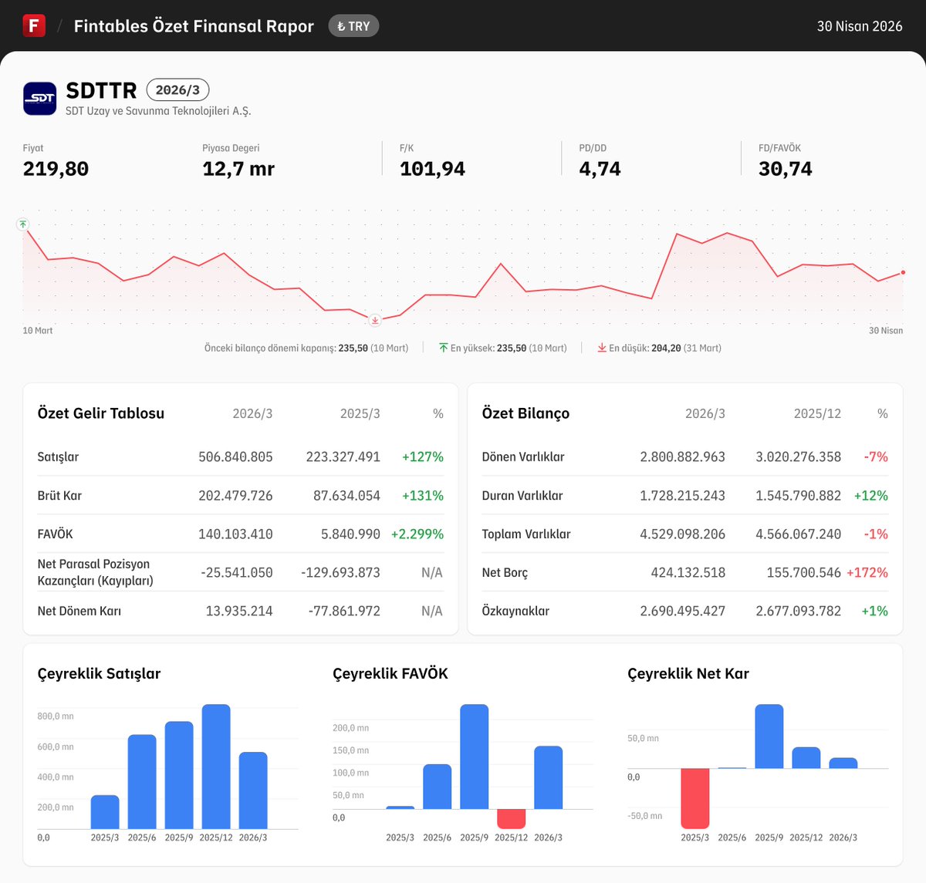The image size is (926, 883).
Task: Click the Dönen Varlıklar value 2.800.882.963
Action: point(682,457)
